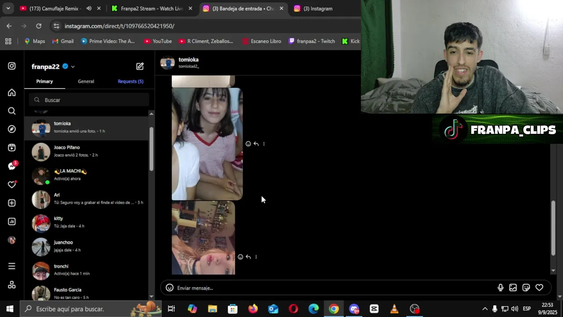
Task: Open Ari conversation in list
Action: click(x=87, y=199)
